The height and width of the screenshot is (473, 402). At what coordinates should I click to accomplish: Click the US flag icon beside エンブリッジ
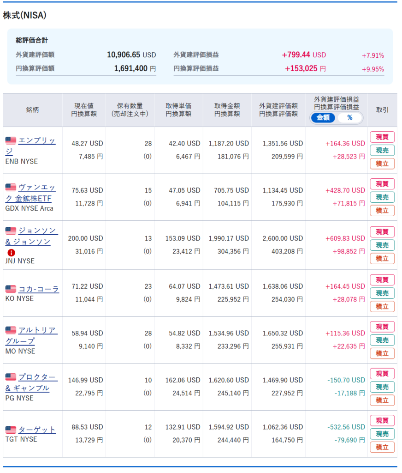pos(11,140)
